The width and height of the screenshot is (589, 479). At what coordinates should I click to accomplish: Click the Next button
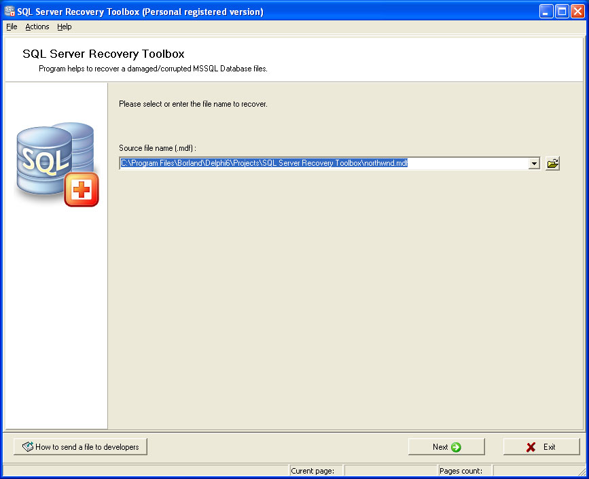point(446,446)
